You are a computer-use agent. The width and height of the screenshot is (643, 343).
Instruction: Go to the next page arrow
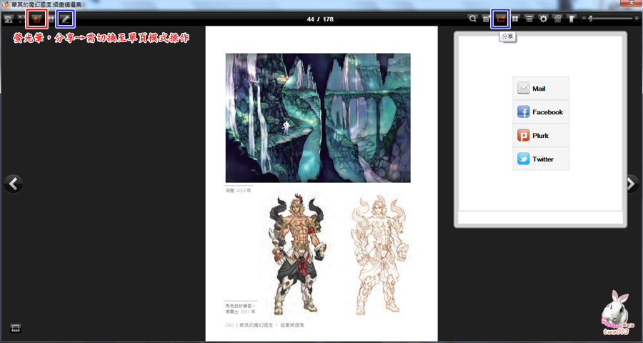click(631, 184)
